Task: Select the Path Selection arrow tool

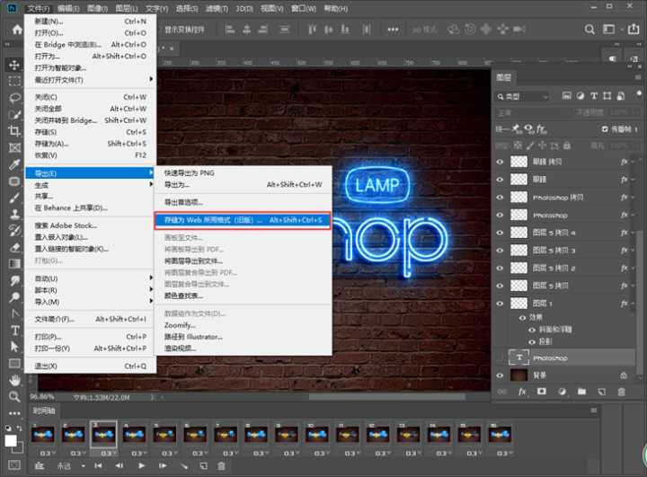Action: coord(14,347)
